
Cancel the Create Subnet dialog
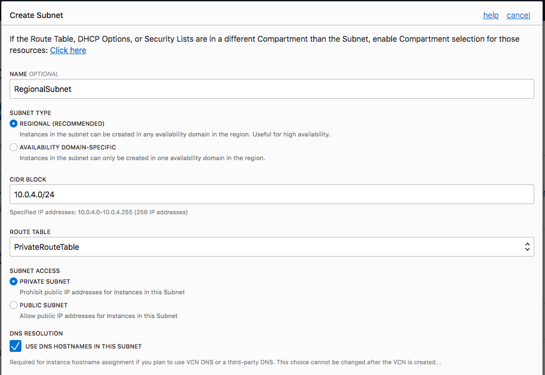[518, 15]
